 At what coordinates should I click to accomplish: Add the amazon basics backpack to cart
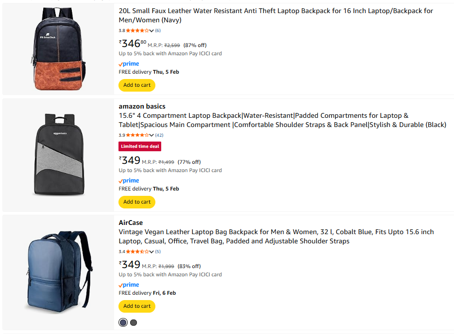coord(137,202)
